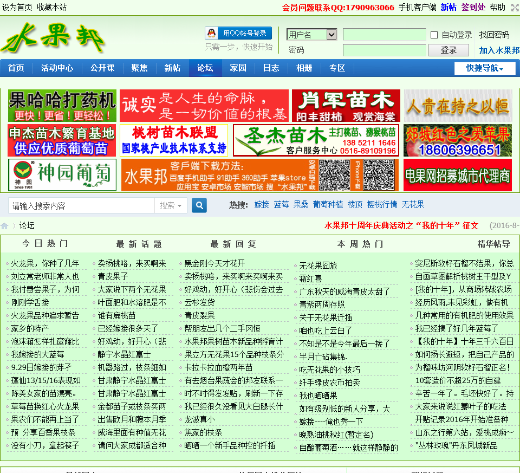Click 加入水果邦 register link

point(499,50)
